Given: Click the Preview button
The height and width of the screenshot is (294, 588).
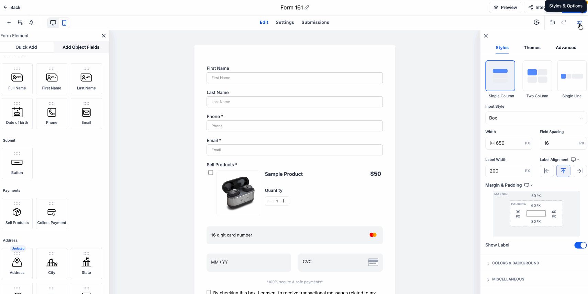Looking at the screenshot, I should coord(505,8).
